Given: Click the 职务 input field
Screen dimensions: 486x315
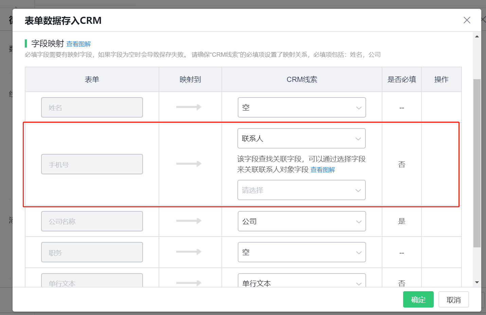Looking at the screenshot, I should (92, 252).
